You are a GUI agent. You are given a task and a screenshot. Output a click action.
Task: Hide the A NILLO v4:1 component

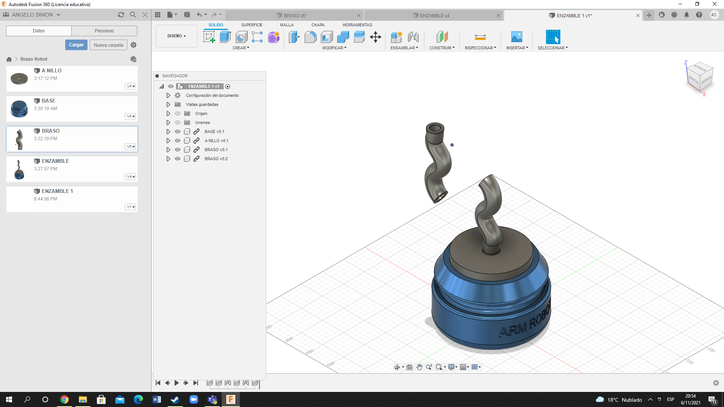click(x=178, y=141)
